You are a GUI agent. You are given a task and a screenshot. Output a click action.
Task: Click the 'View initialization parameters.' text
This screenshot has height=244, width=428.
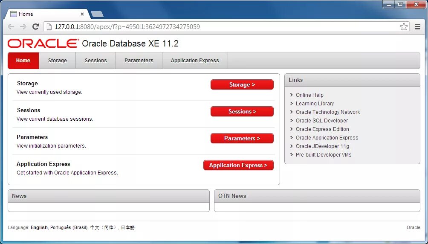51,145
